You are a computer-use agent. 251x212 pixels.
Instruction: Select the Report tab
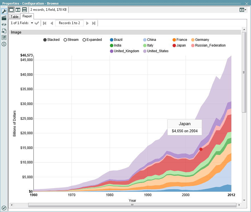(x=27, y=16)
